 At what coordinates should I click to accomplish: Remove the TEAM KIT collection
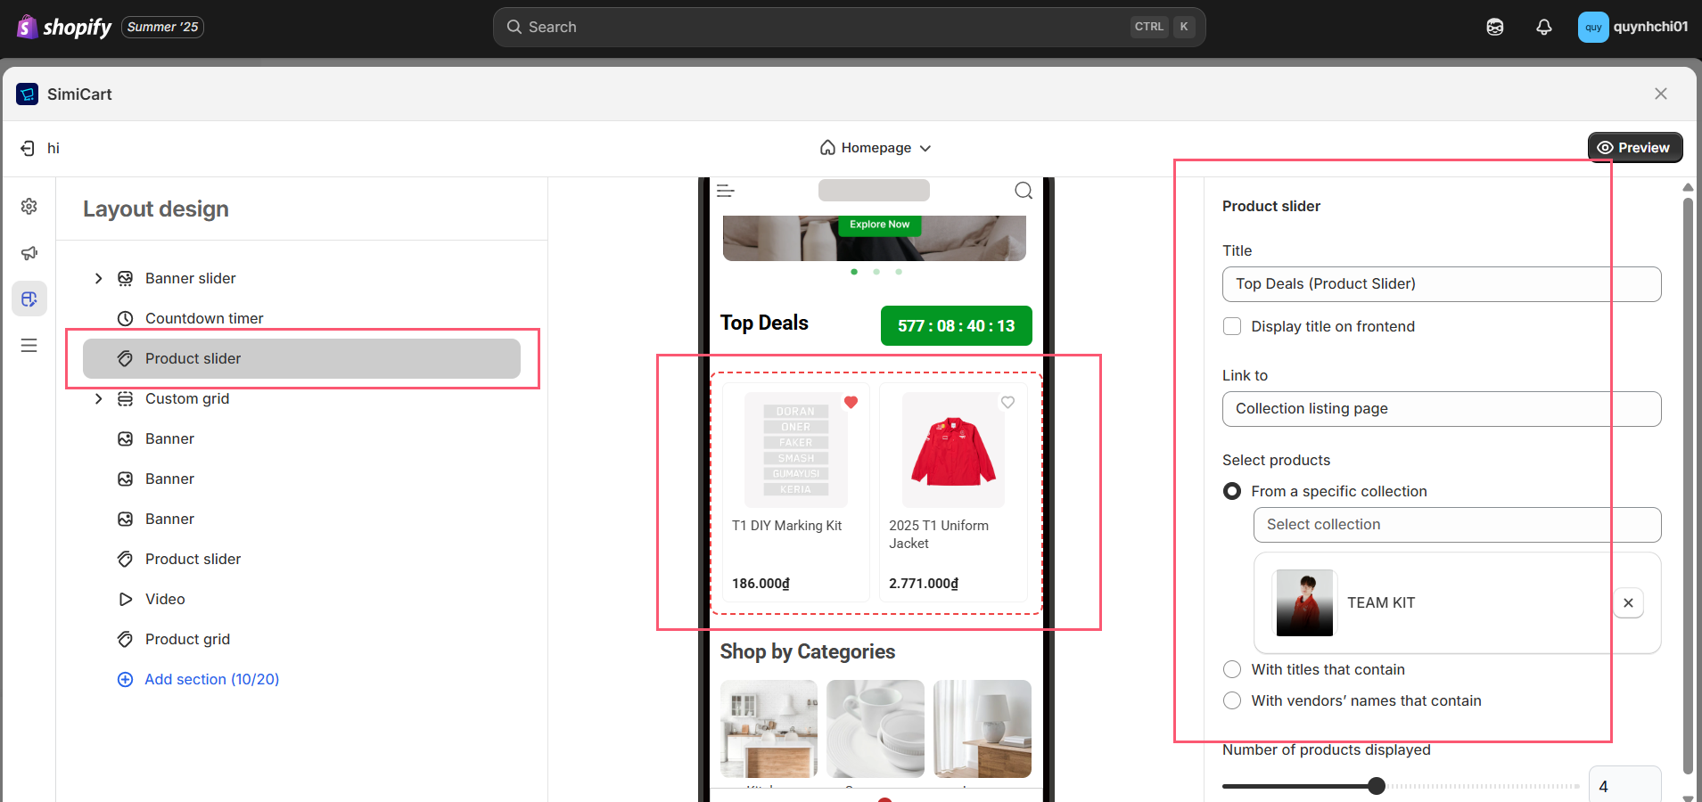(x=1628, y=603)
